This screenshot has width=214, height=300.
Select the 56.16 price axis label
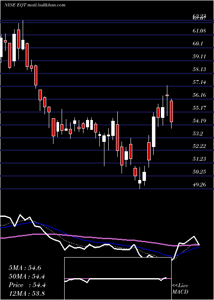(x=199, y=95)
